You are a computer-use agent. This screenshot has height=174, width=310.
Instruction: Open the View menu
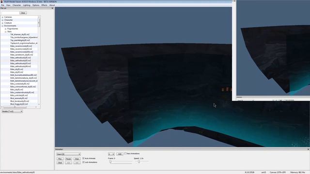(8, 5)
